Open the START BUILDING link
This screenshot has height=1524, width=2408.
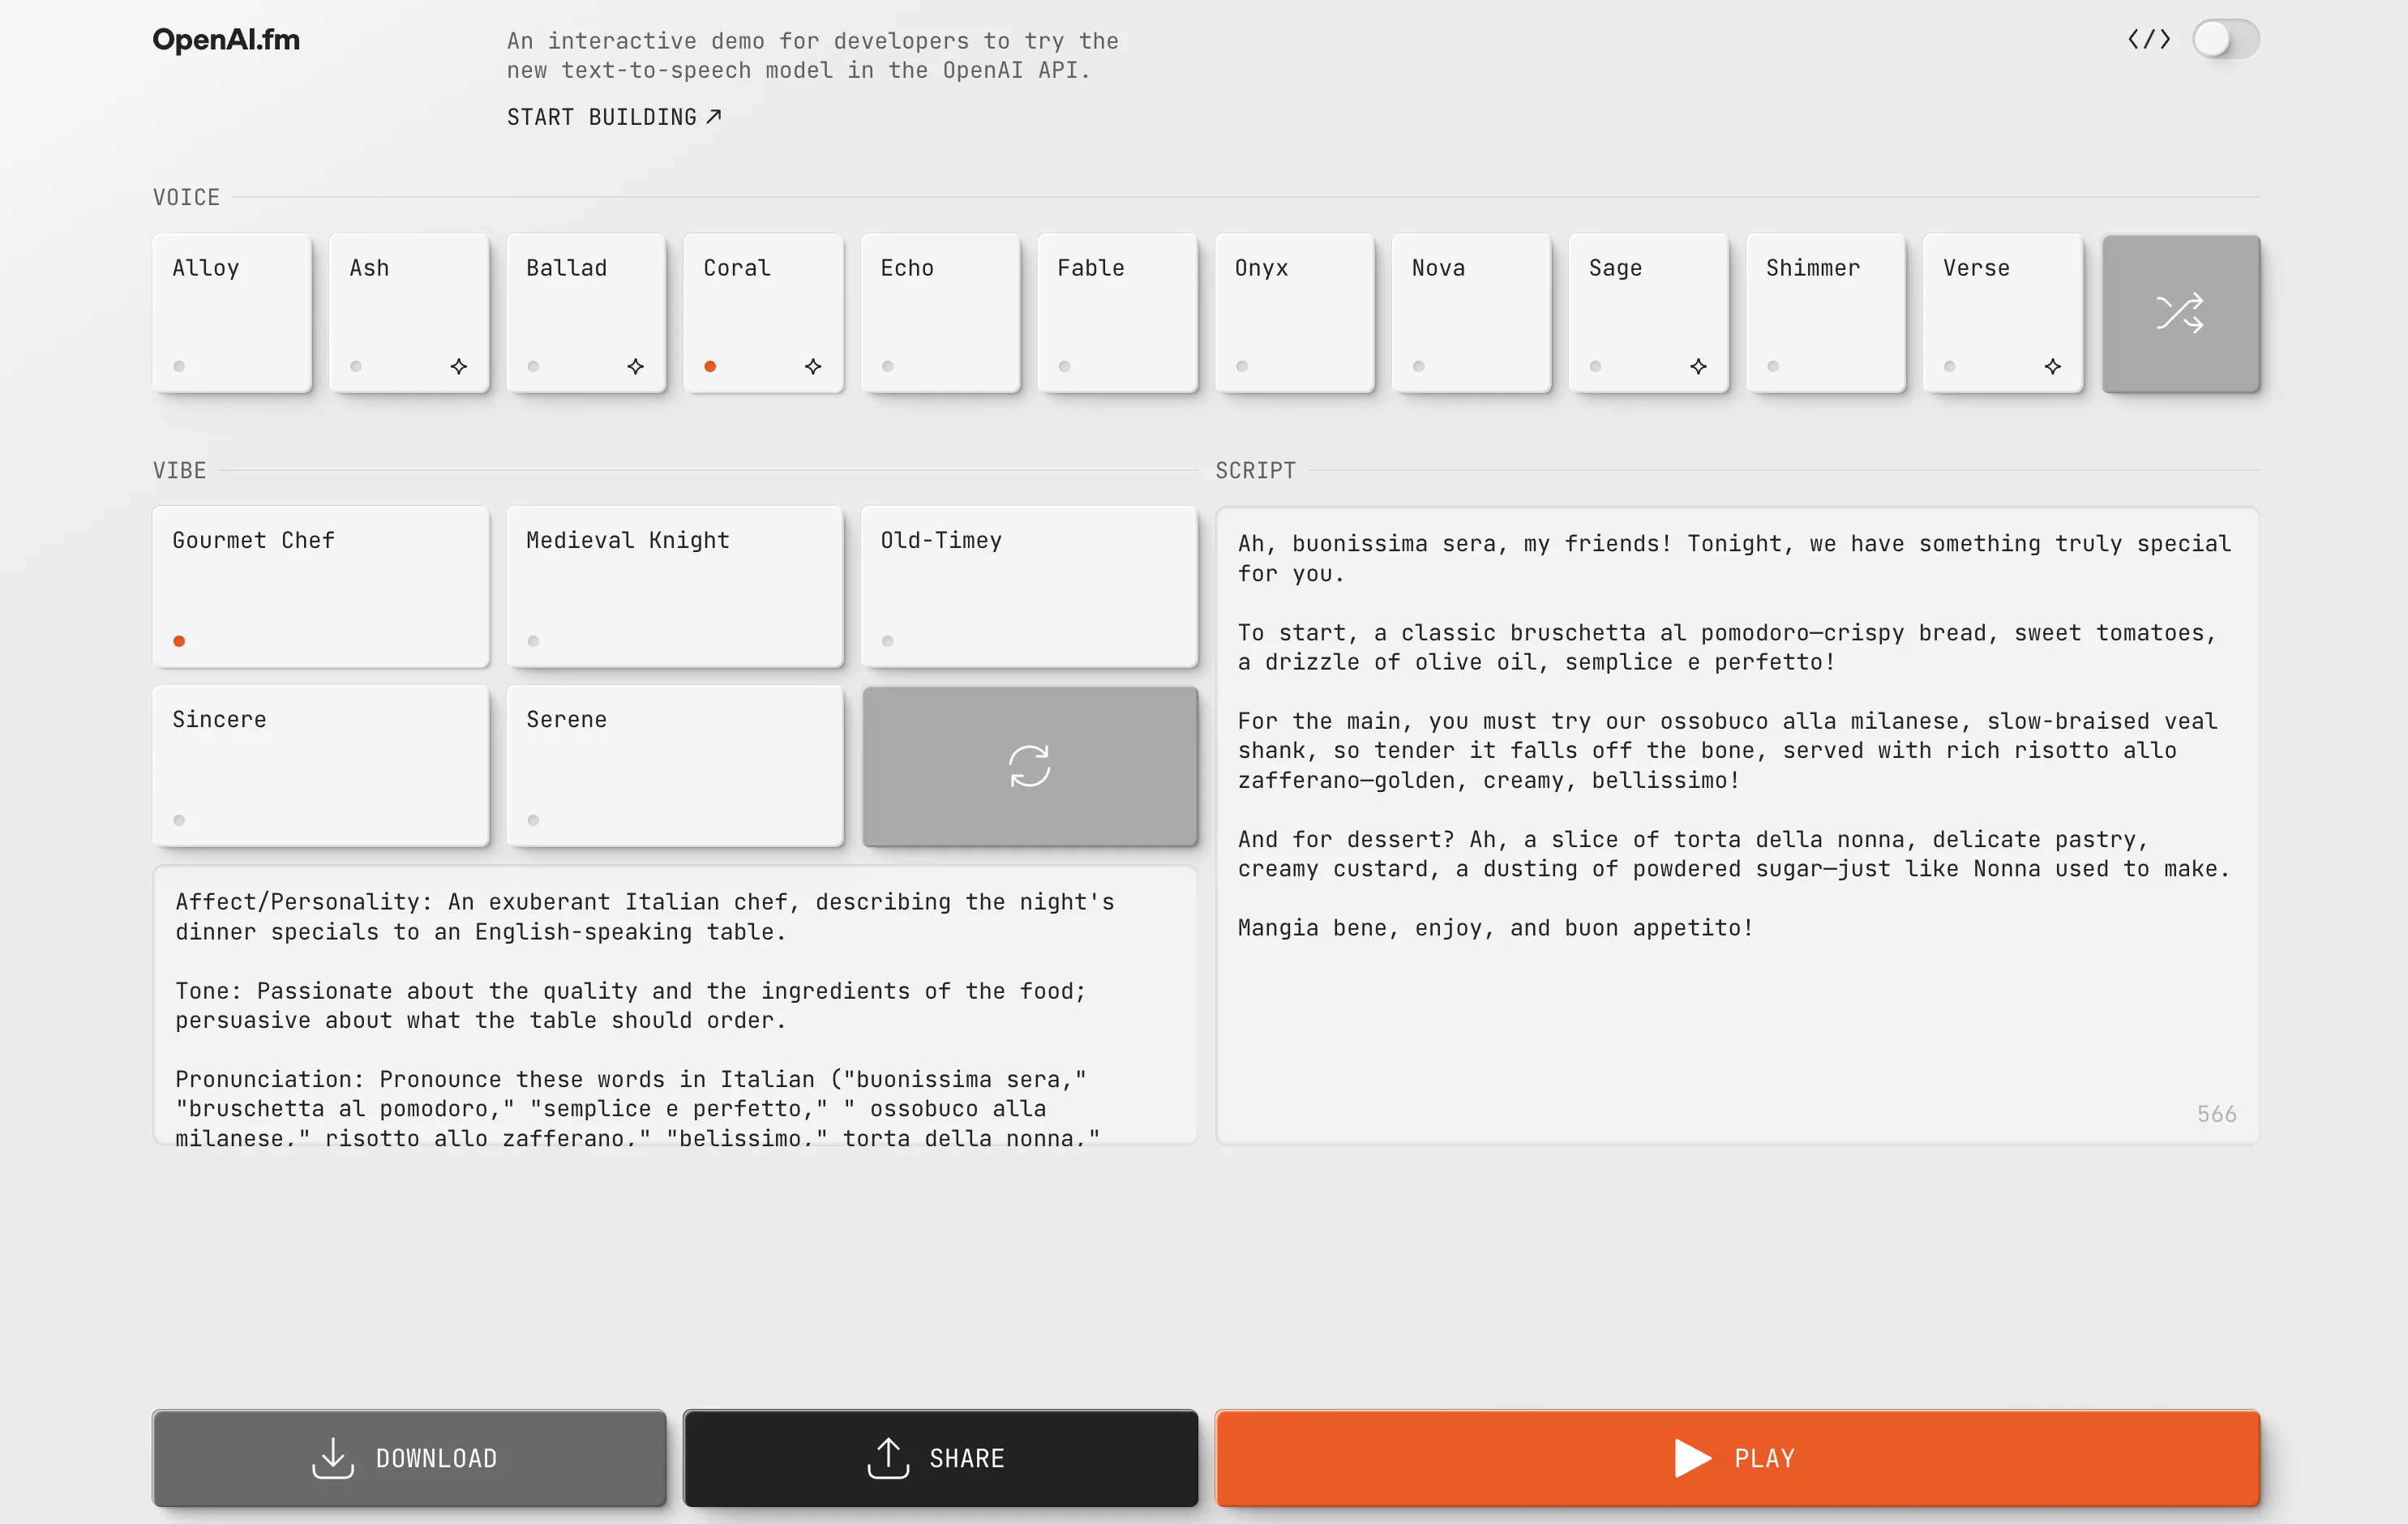coord(613,117)
